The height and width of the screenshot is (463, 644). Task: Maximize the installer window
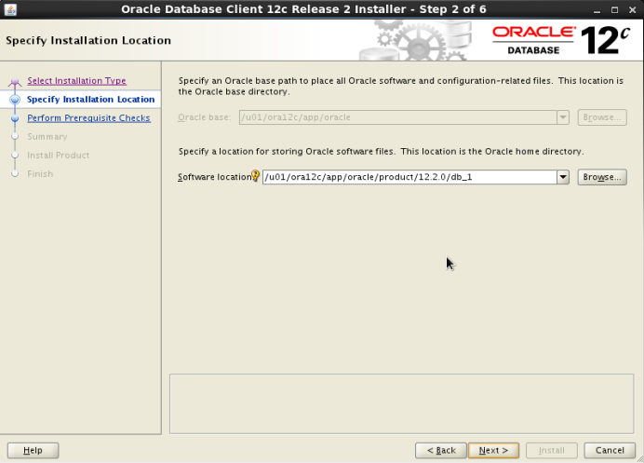(x=614, y=10)
